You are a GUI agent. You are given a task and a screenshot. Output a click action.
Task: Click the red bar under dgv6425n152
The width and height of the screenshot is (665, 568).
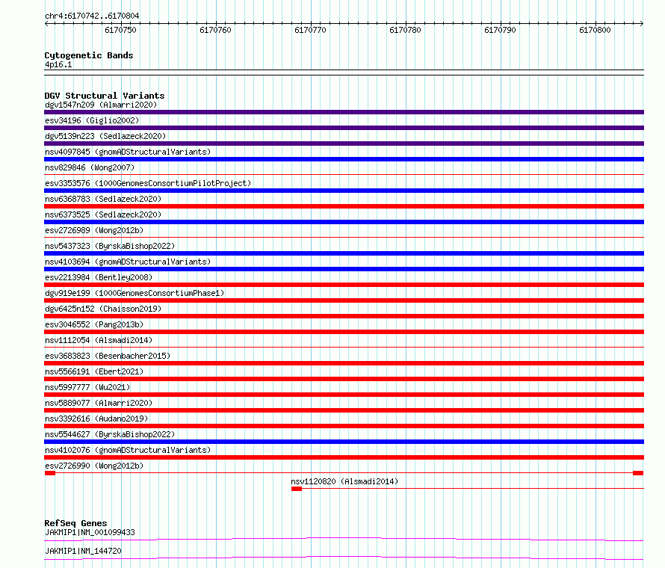(x=344, y=316)
